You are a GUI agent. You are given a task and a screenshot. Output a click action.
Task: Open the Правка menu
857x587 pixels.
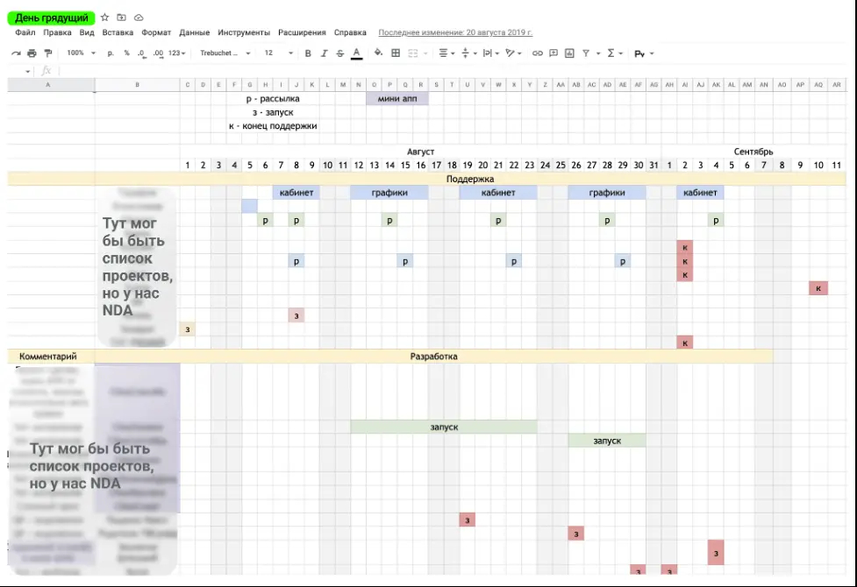click(57, 32)
